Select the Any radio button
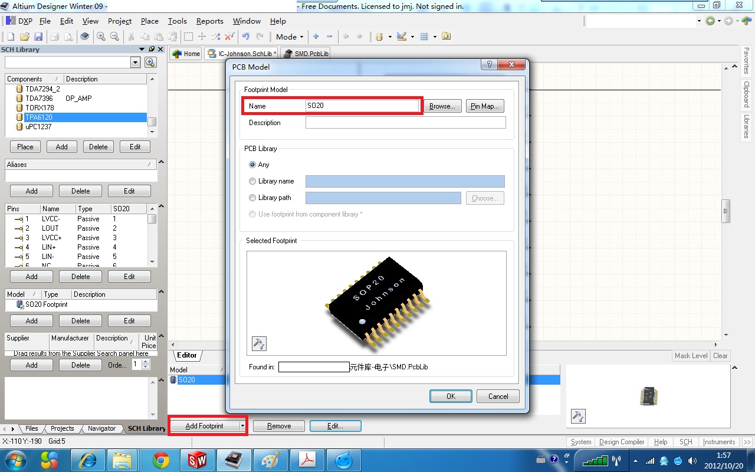Screen dimensions: 755x472 coord(252,165)
